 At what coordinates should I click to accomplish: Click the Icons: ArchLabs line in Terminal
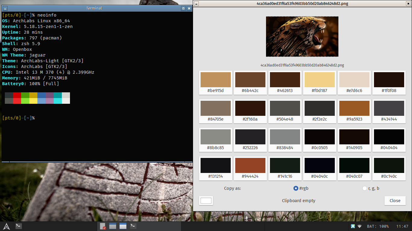click(35, 66)
